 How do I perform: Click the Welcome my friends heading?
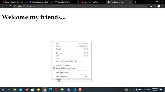(34, 17)
